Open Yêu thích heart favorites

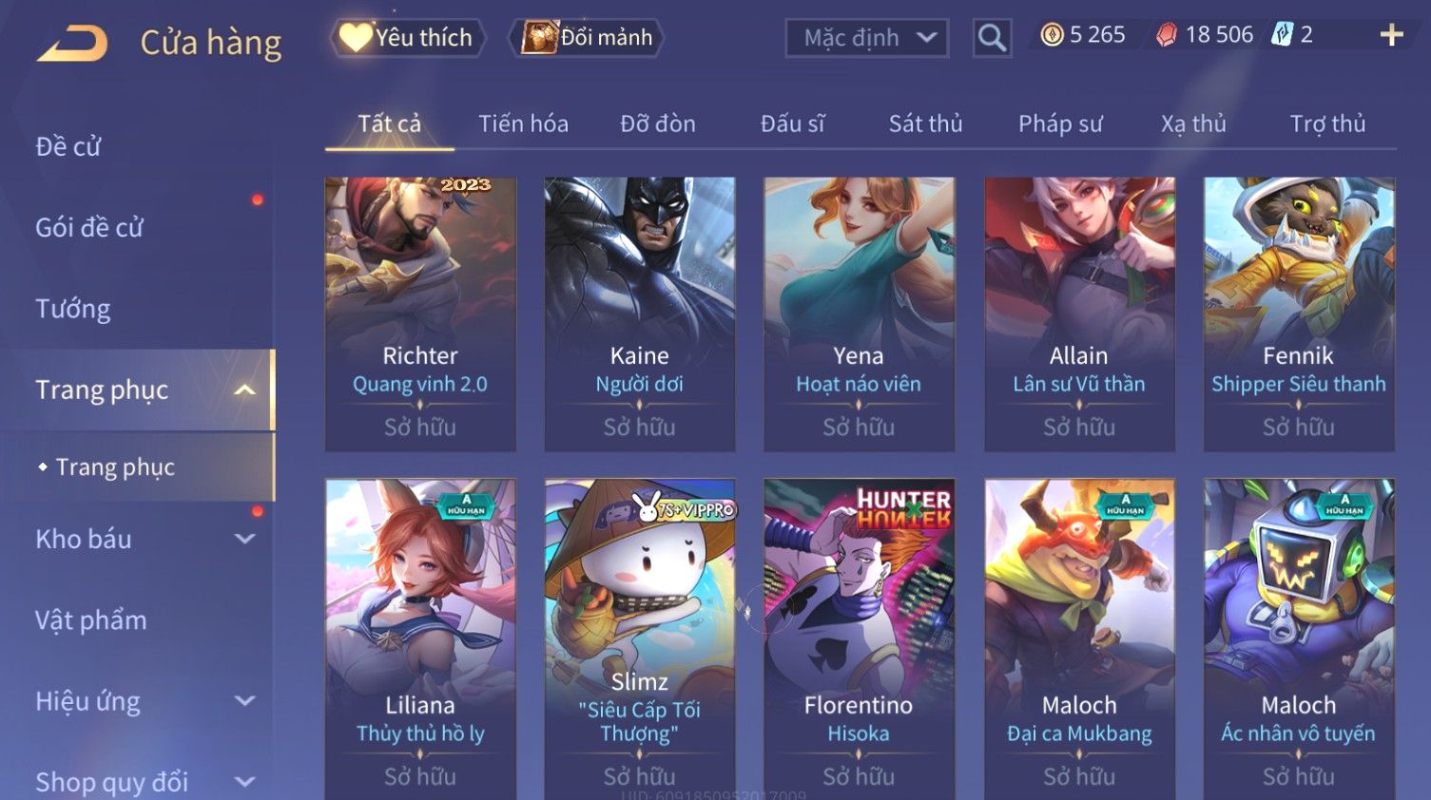[407, 37]
